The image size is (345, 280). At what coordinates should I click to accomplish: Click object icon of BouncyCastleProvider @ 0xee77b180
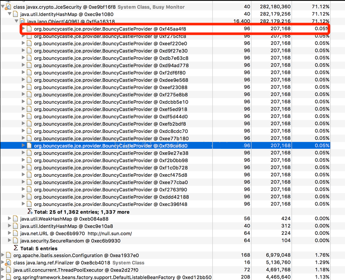[29, 138]
